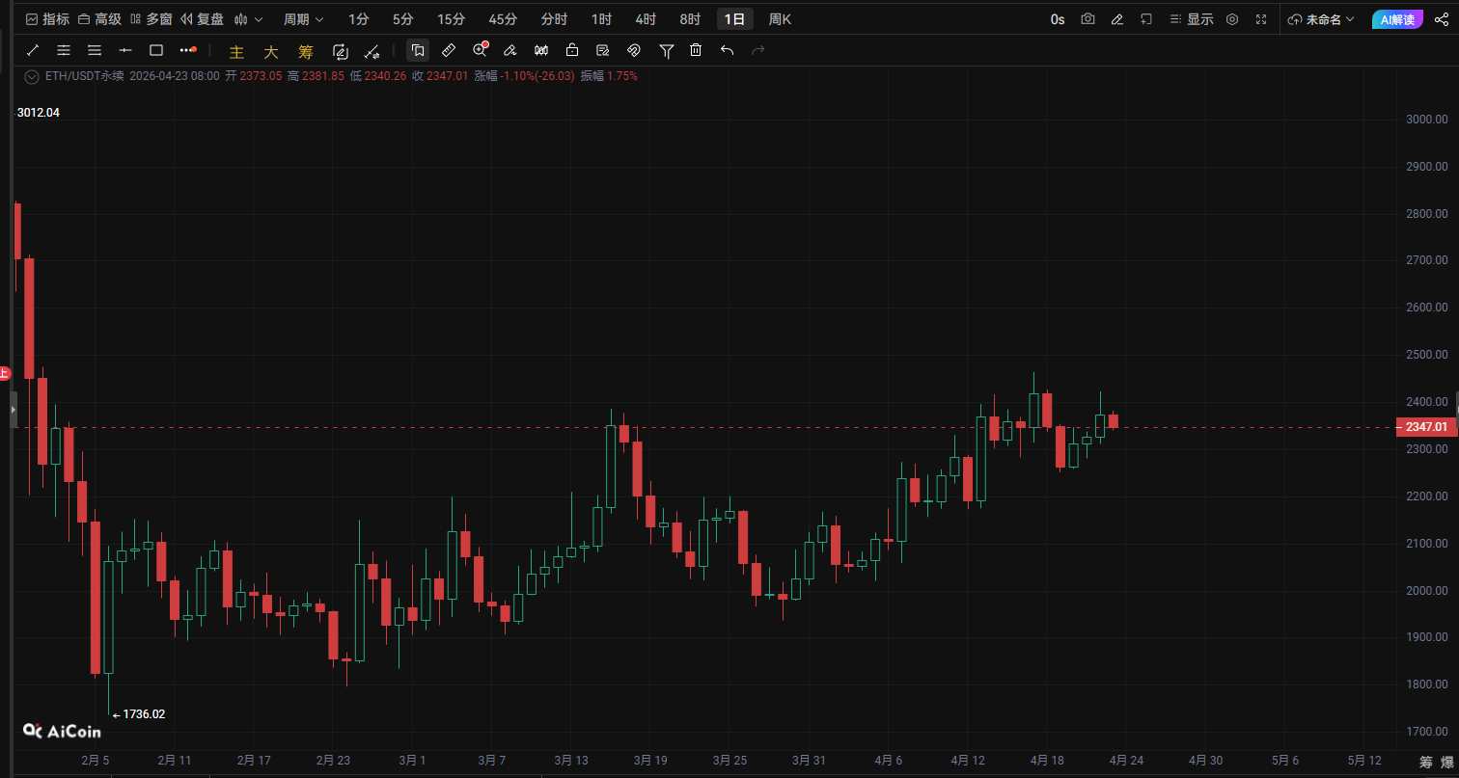Click the filter funnel icon
The width and height of the screenshot is (1459, 778).
tap(666, 50)
